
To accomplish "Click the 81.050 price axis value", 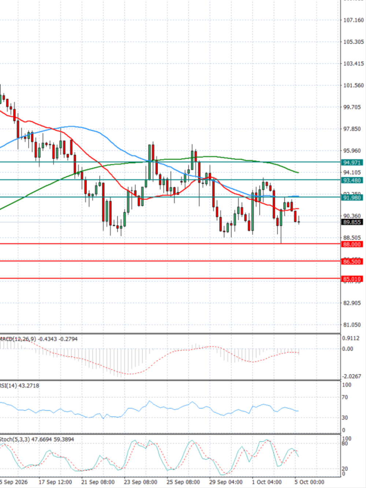I will [352, 325].
